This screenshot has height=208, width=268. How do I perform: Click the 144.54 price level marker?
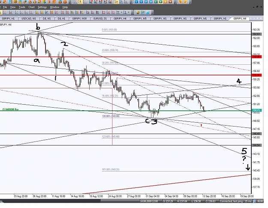(256, 145)
